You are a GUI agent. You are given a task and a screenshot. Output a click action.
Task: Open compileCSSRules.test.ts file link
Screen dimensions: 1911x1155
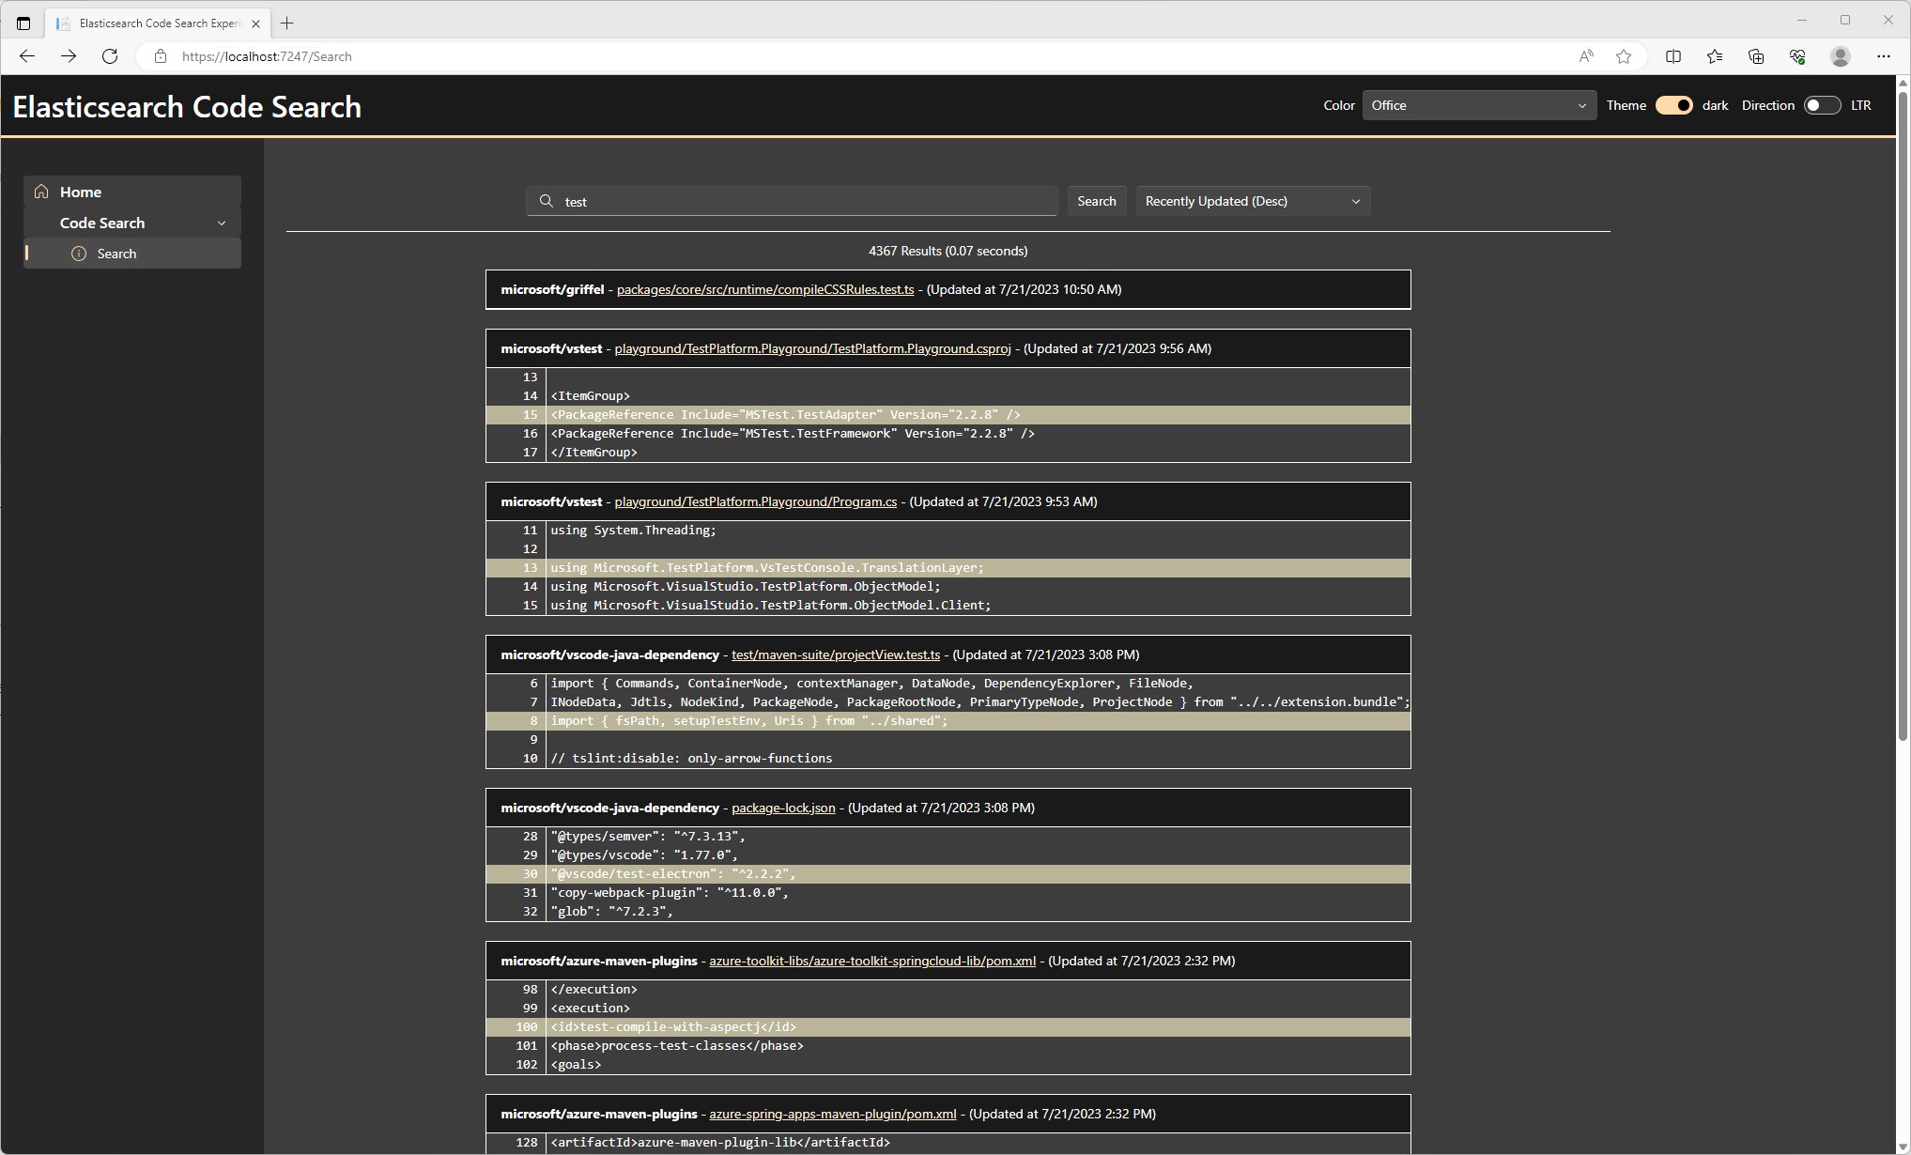(764, 289)
